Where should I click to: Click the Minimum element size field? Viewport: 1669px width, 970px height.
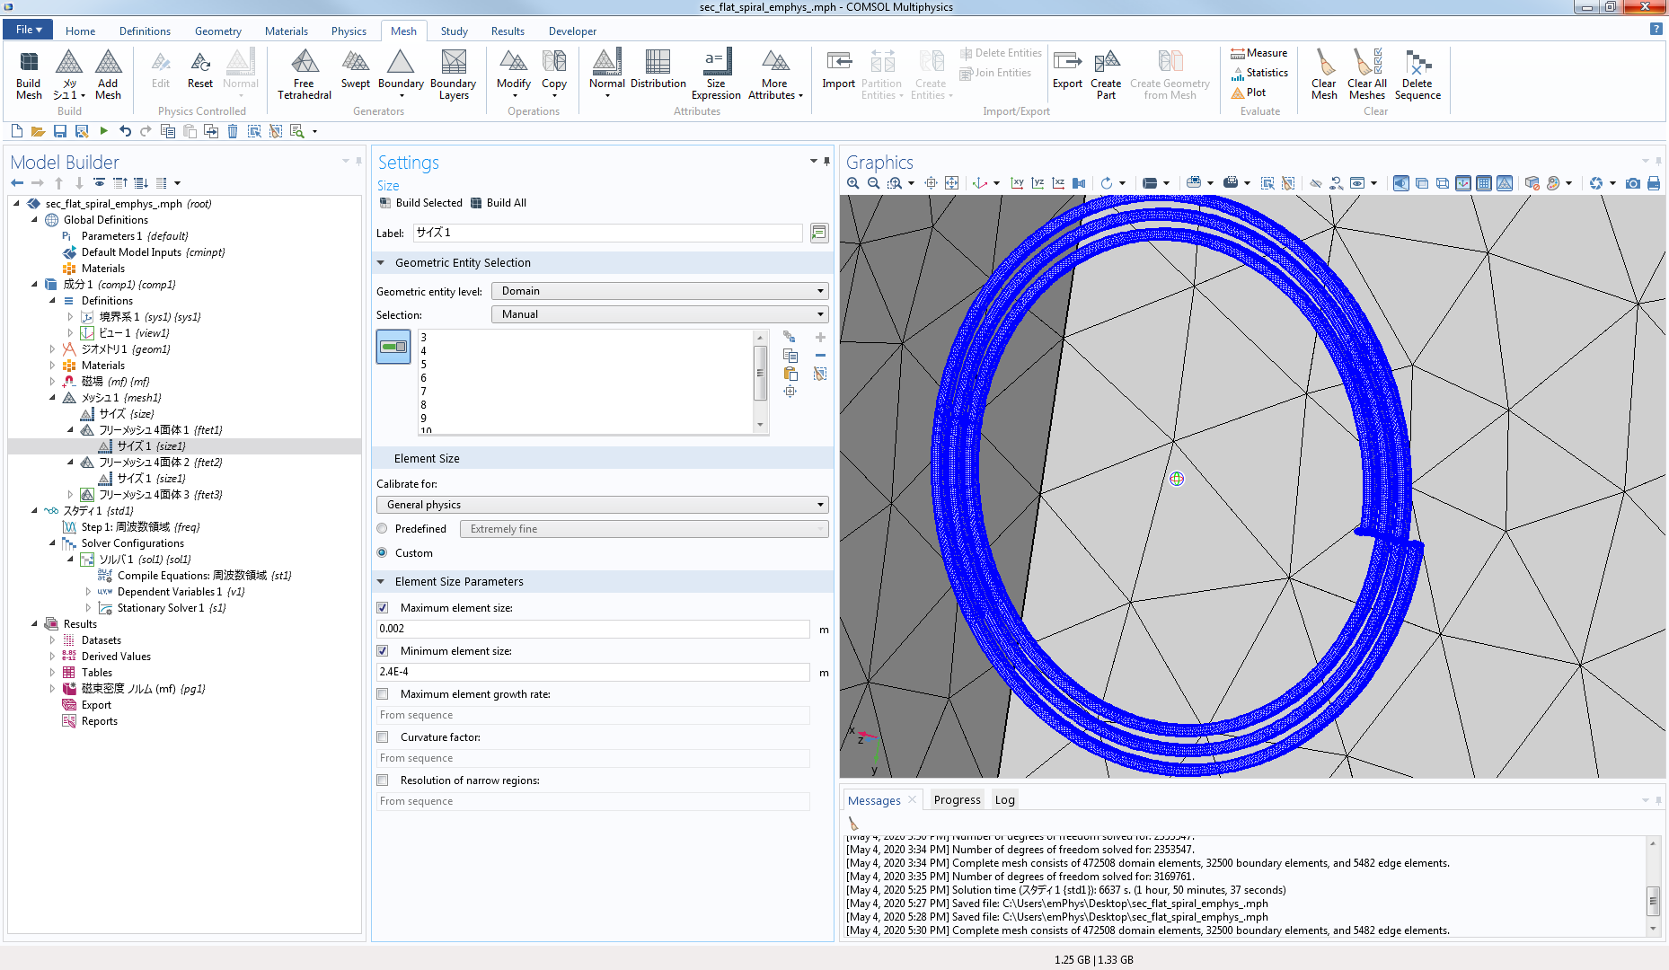click(593, 672)
